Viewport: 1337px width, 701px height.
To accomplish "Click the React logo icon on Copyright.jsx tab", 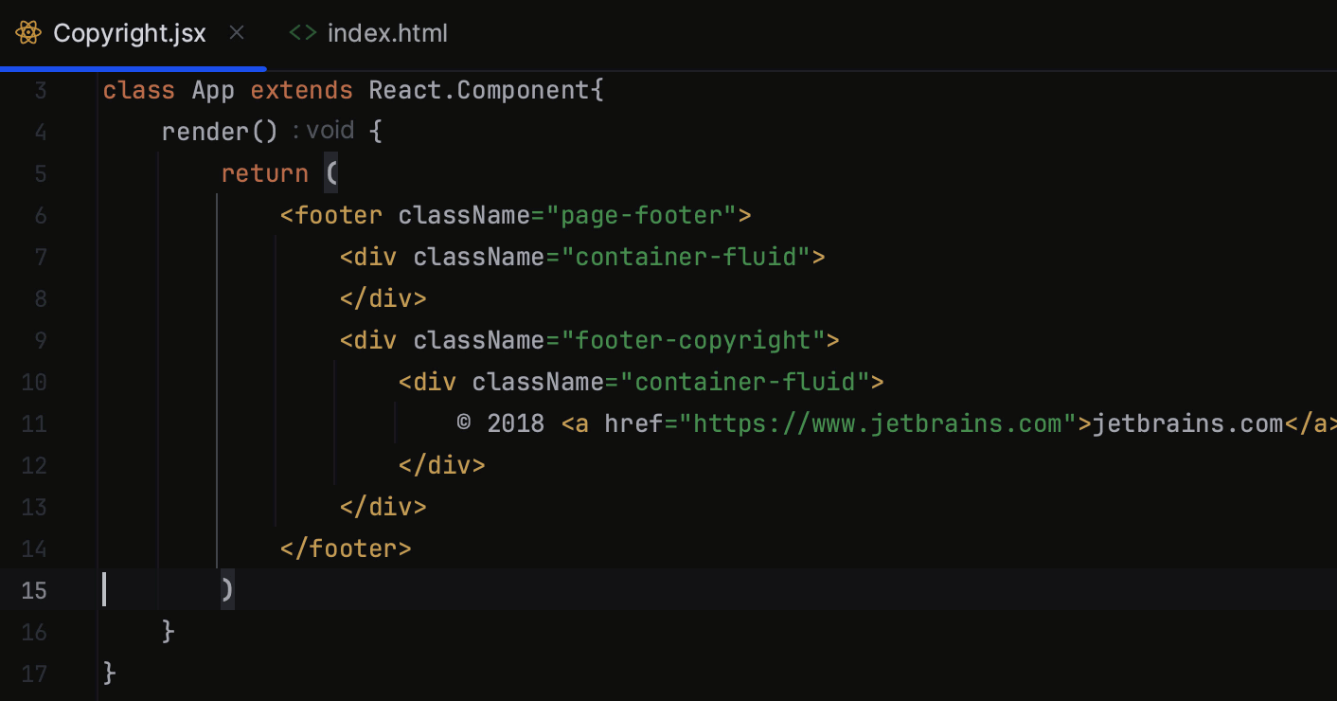I will [x=27, y=32].
